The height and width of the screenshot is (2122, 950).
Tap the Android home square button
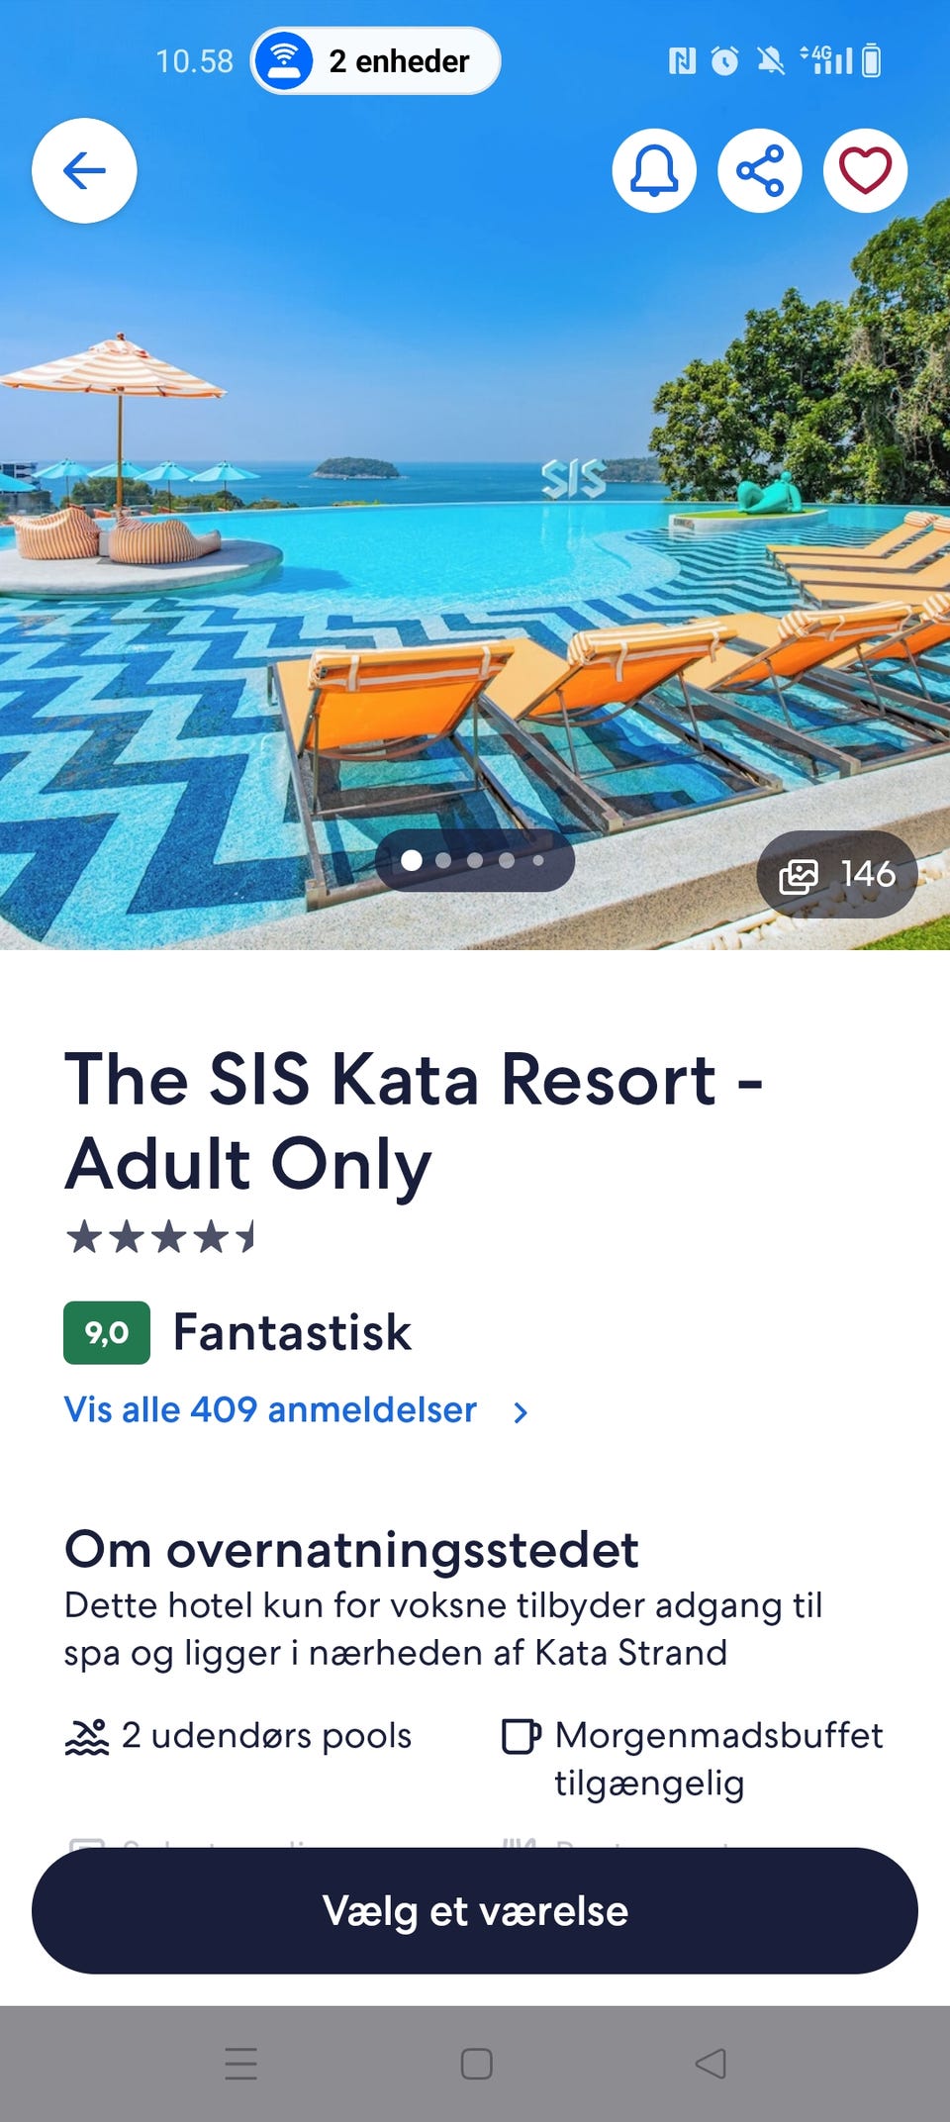click(476, 2064)
